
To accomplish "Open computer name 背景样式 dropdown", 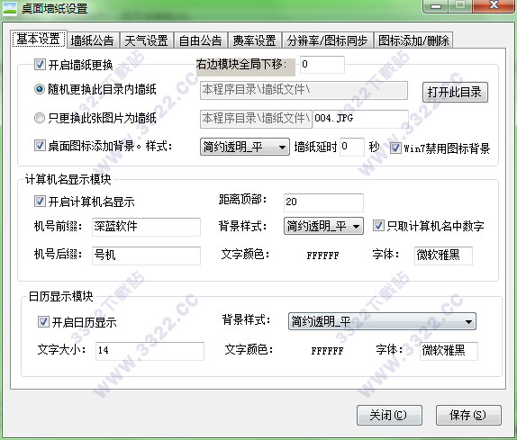I will coord(323,226).
